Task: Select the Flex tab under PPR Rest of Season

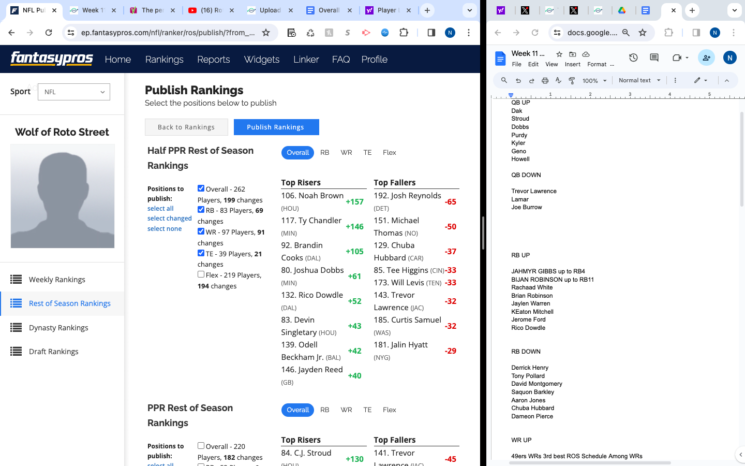Action: pyautogui.click(x=390, y=410)
